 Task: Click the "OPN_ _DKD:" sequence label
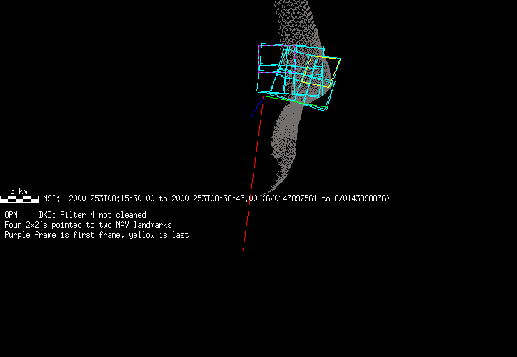(x=30, y=215)
